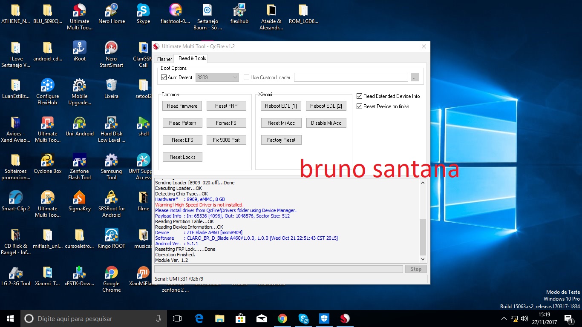The width and height of the screenshot is (582, 327).
Task: Click the Reset Locks button
Action: coord(182,157)
